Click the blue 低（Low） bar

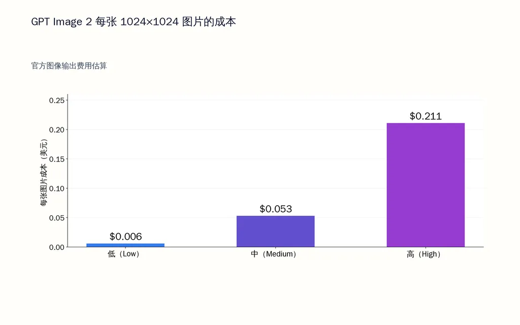tap(125, 245)
